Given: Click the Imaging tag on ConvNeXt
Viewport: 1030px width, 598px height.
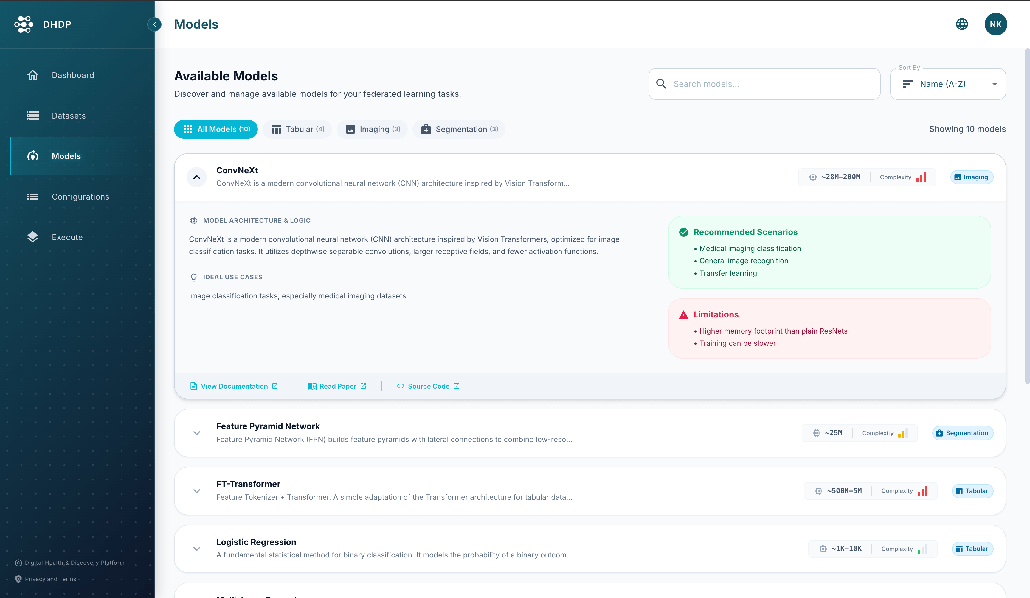Looking at the screenshot, I should coord(971,177).
